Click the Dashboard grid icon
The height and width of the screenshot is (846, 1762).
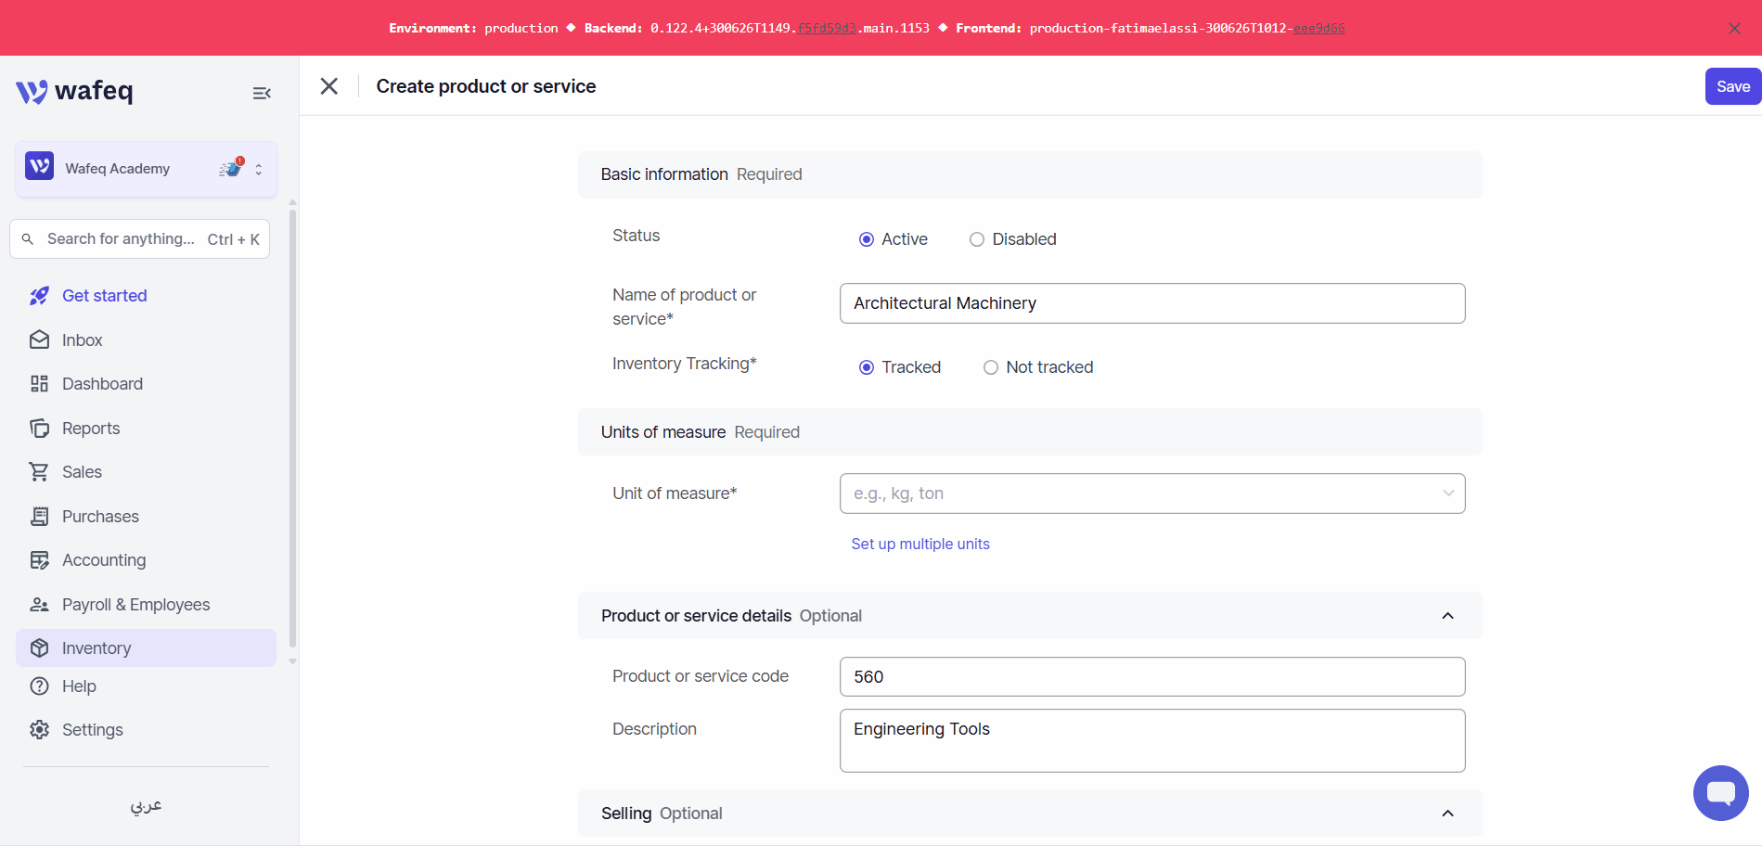click(39, 384)
